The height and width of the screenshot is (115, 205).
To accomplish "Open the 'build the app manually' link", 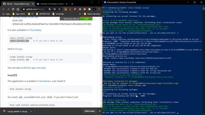I will [33, 68].
